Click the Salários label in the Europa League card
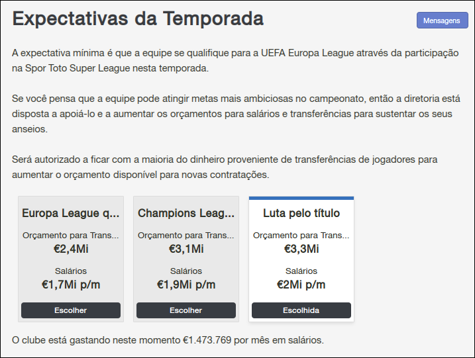 tap(71, 271)
